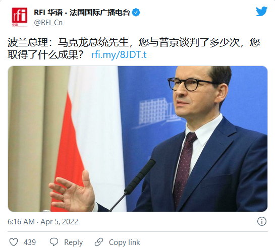Open Twitter via the bird logo
Screen dimensions: 275x248
pyautogui.click(x=261, y=11)
